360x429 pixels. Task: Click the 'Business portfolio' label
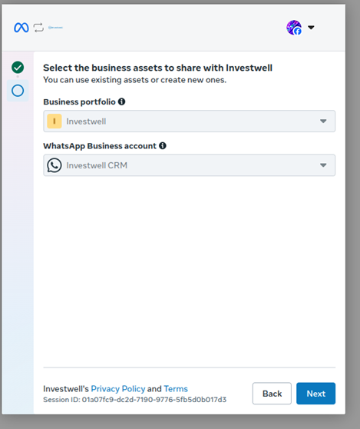[79, 101]
